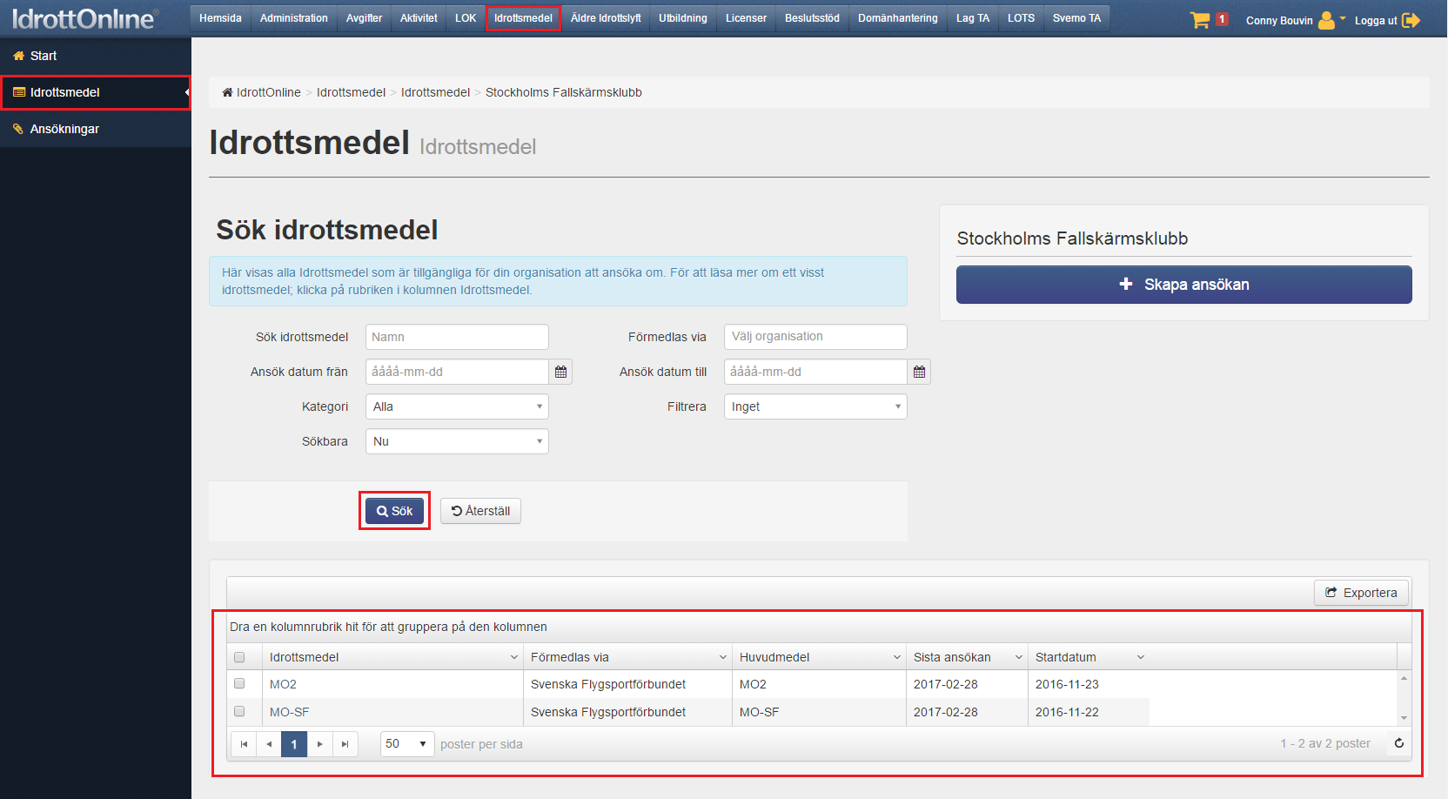Open the Utbildning menu
The height and width of the screenshot is (799, 1448).
[x=683, y=18]
